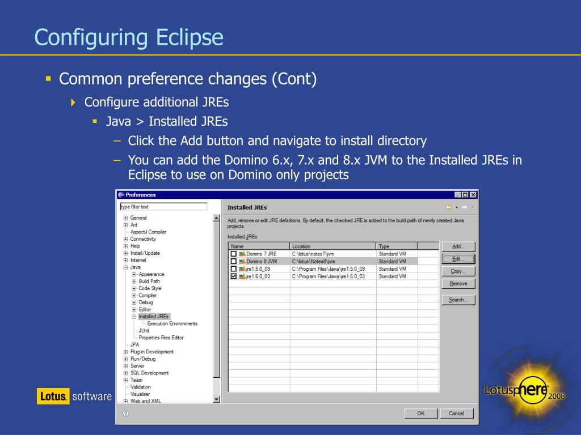The height and width of the screenshot is (435, 581).
Task: Select Visualiser in the preferences tree
Action: coord(140,394)
